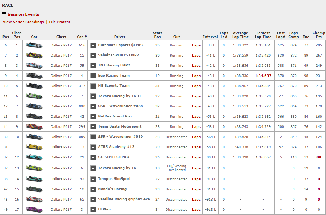
Task: Expand driver row Ego Racing Team
Action: point(93,76)
